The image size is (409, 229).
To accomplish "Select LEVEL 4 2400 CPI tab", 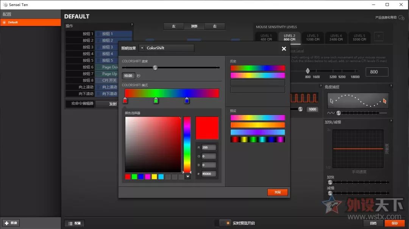I will coord(336,37).
